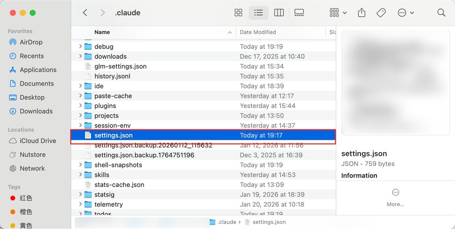Sort by Name column header
The image size is (455, 232).
[102, 32]
